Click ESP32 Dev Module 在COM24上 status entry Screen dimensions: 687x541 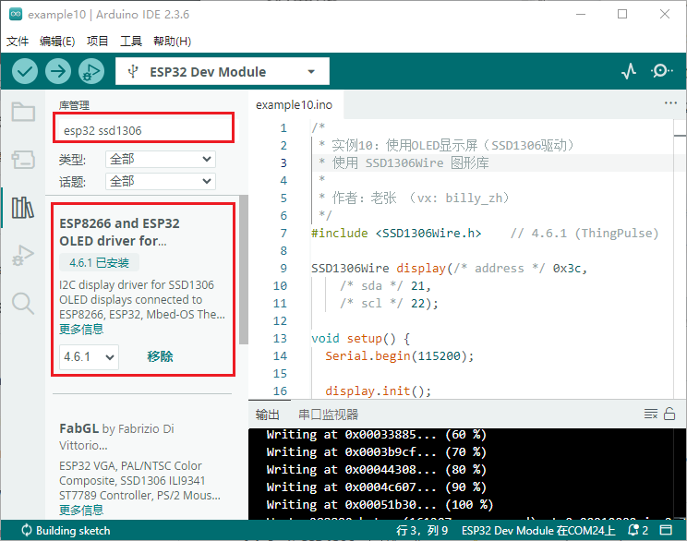[538, 531]
